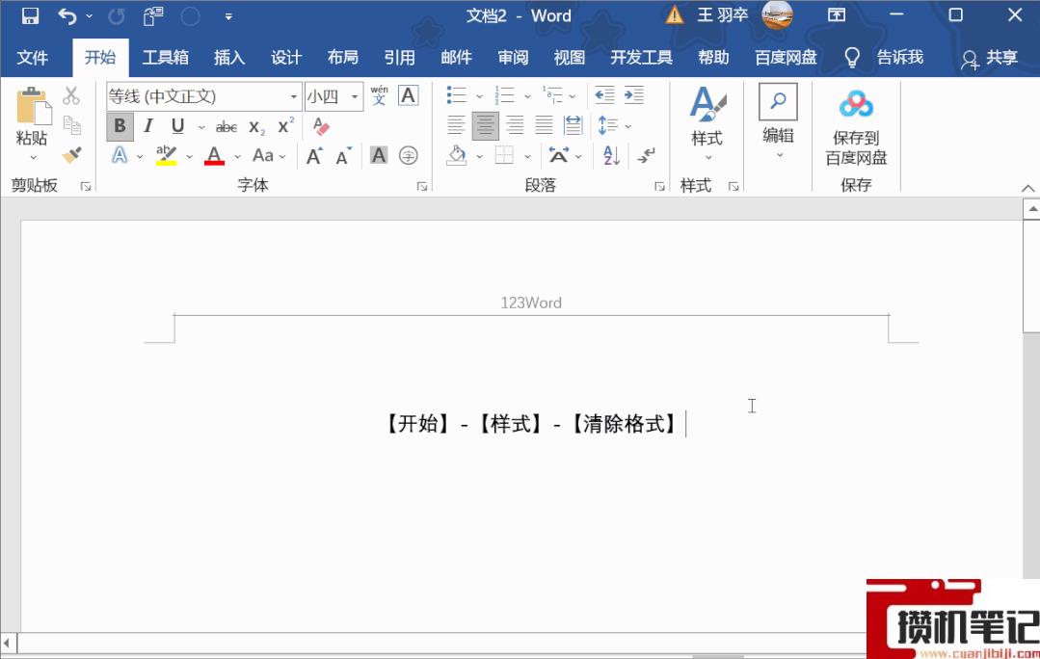Click 保存到百度网盘 button

pyautogui.click(x=856, y=126)
